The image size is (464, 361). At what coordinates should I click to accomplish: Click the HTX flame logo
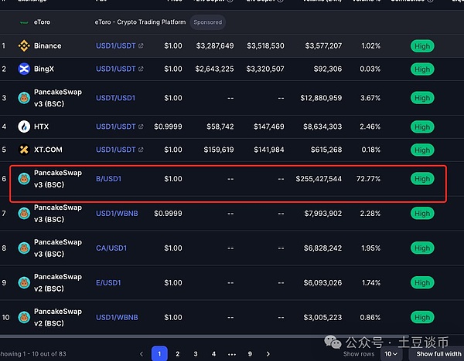coord(23,127)
